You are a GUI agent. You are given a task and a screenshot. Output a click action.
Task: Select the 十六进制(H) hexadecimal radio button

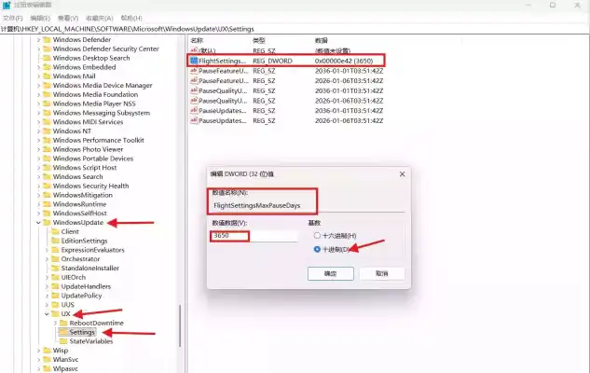(x=318, y=236)
